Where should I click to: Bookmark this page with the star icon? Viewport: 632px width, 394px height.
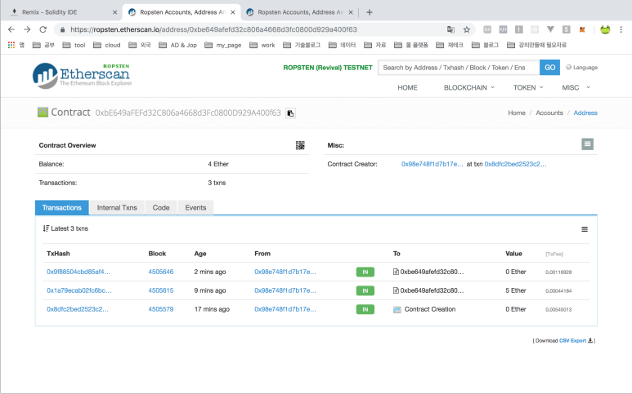467,29
